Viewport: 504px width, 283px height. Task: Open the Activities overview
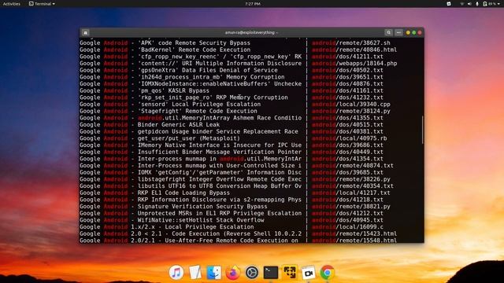tap(11, 4)
